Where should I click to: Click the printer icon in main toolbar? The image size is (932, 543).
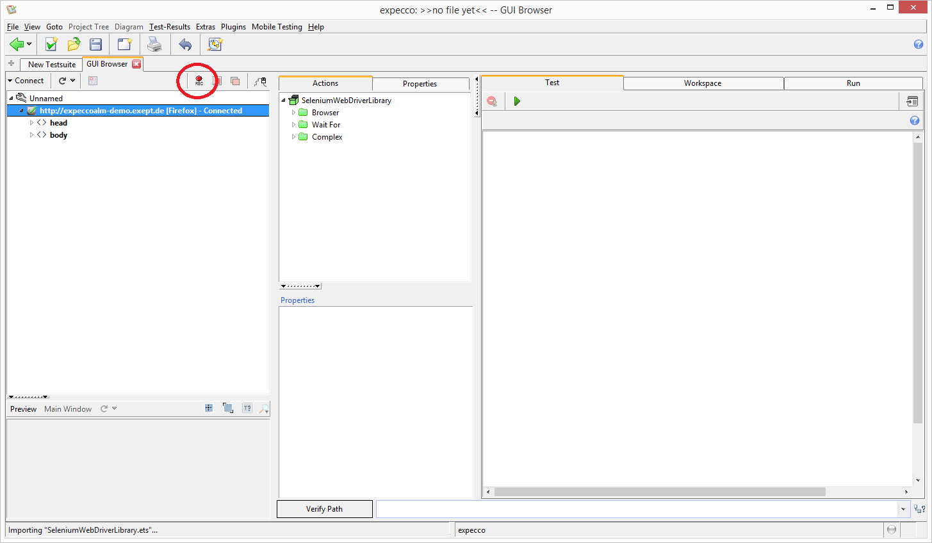(154, 44)
